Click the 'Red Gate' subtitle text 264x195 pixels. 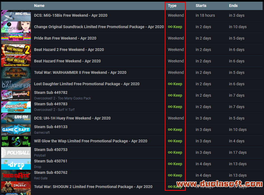(41, 178)
